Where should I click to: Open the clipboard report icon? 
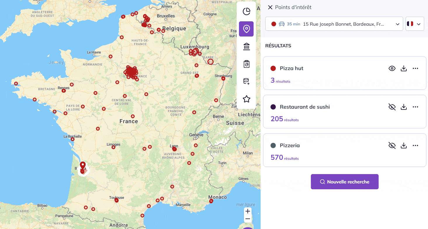(246, 64)
